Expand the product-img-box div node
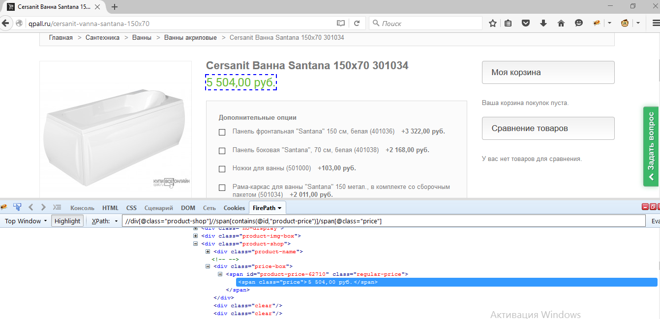Viewport: 660px width, 319px height. (x=196, y=236)
